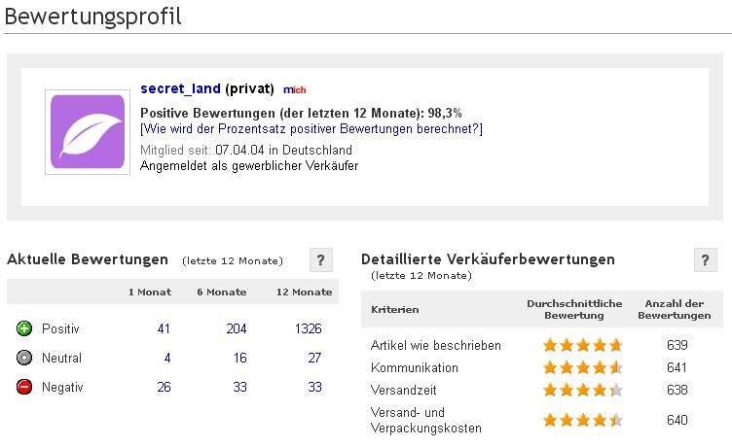Open 41 positive ratings from 1 Monat

[164, 329]
